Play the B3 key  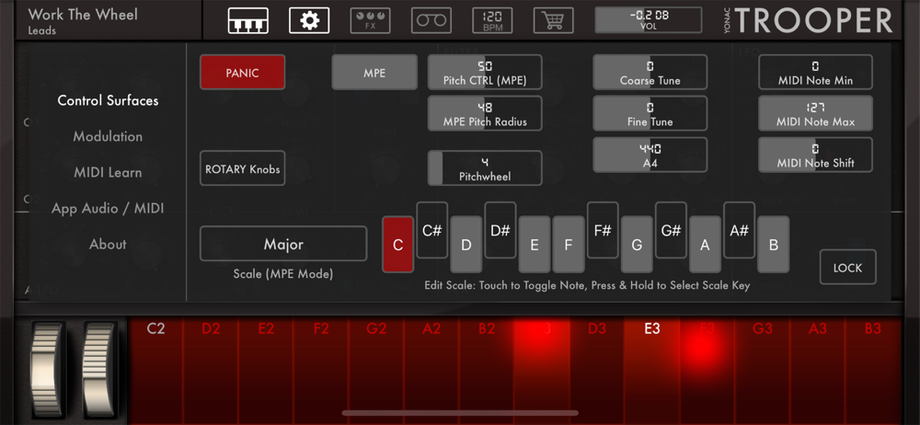[x=872, y=370]
